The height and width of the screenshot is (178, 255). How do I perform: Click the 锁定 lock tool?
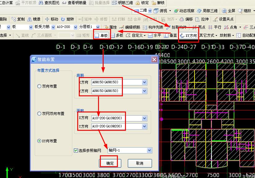coord(142,2)
